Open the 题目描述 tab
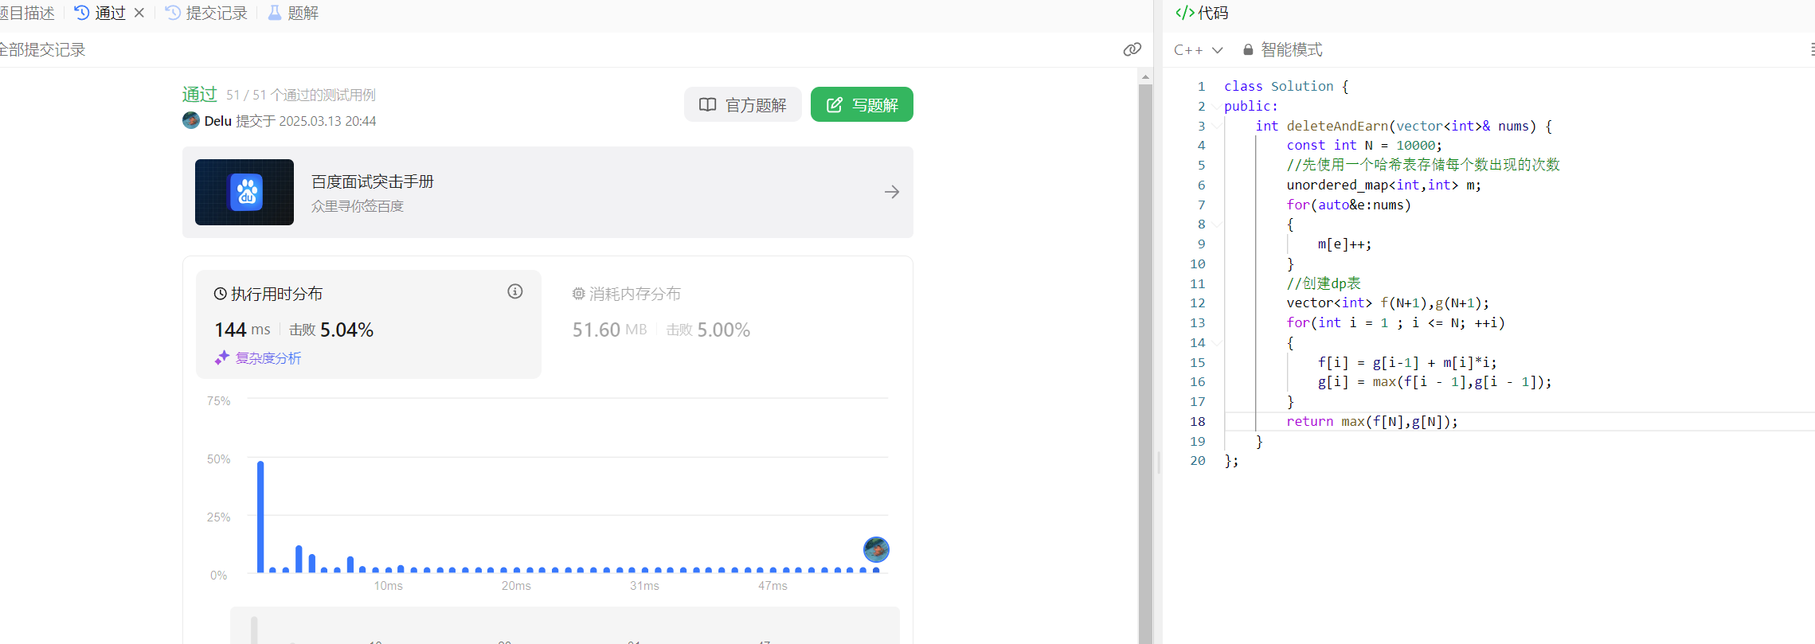 [x=26, y=13]
